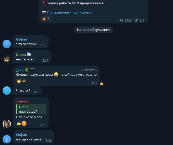Open Diana's eye-symbol avatar
This screenshot has width=173, height=145.
click(x=7, y=59)
